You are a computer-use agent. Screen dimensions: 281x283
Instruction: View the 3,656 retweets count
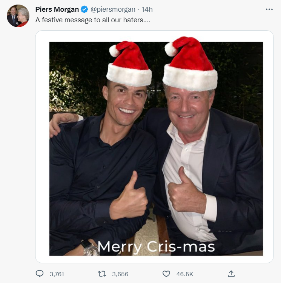pos(120,274)
